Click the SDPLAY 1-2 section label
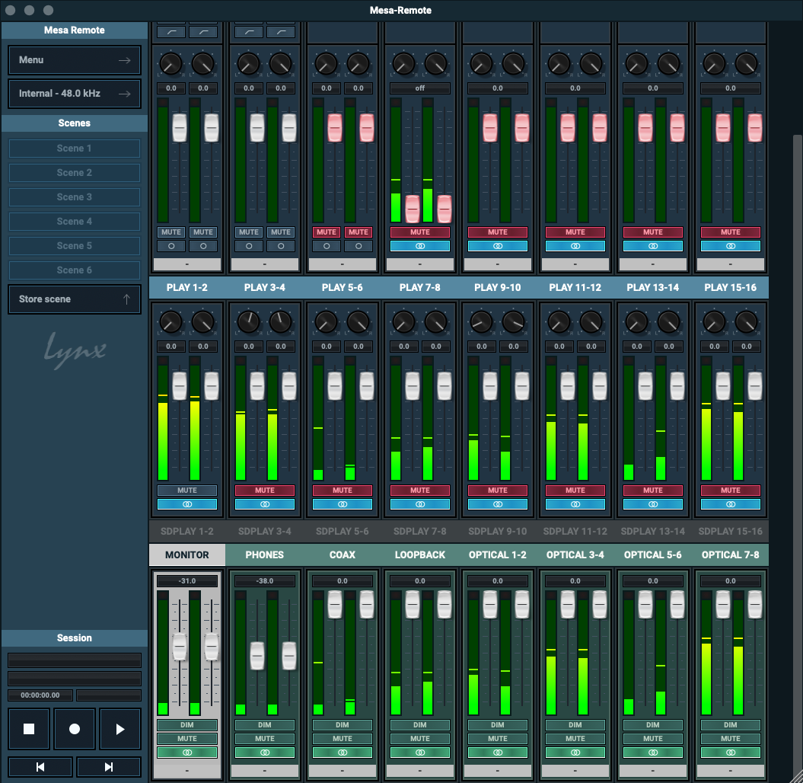The image size is (803, 783). click(187, 531)
